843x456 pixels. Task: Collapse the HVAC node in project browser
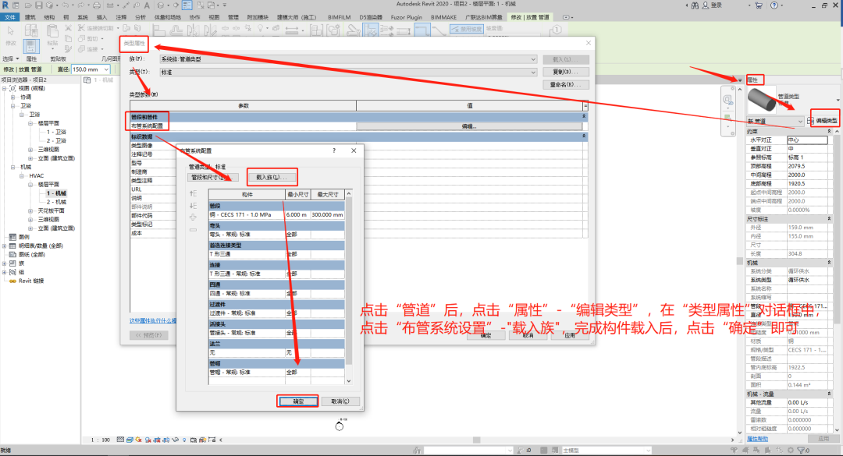pyautogui.click(x=22, y=175)
